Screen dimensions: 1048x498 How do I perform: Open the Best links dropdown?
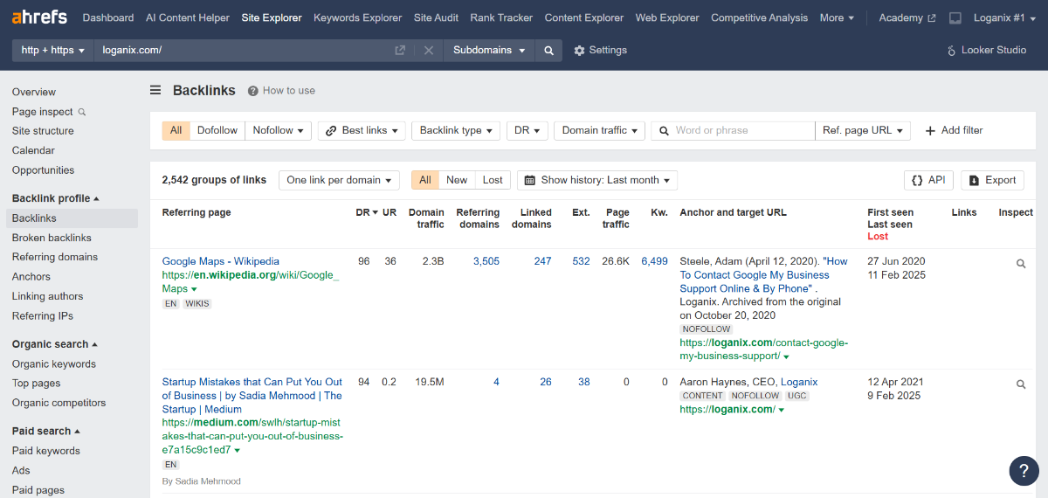362,130
